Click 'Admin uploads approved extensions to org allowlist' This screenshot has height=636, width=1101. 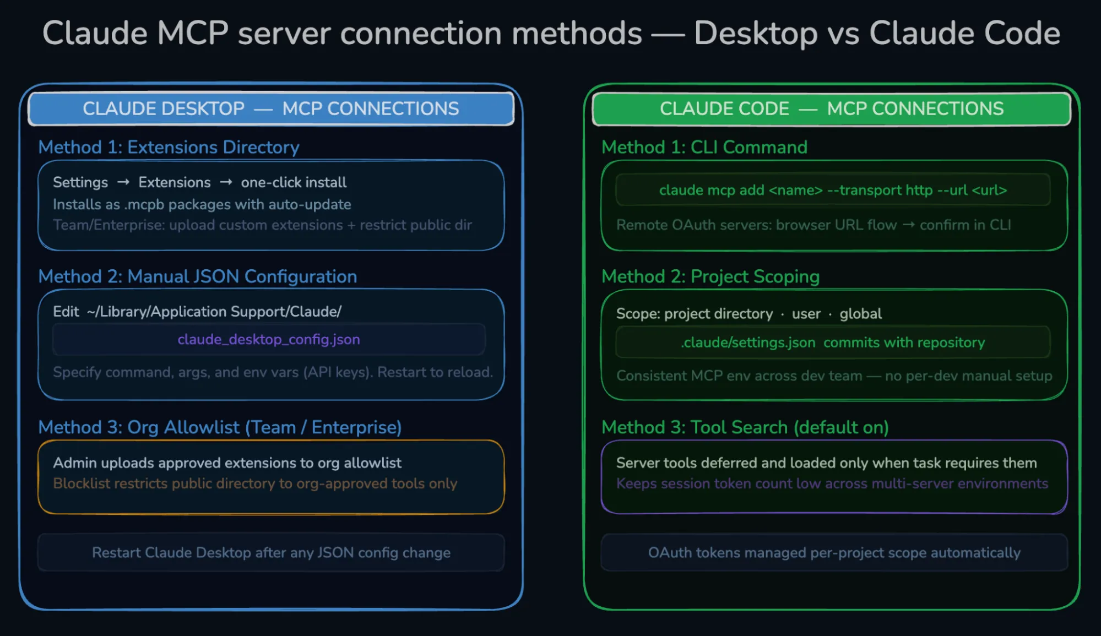point(227,463)
